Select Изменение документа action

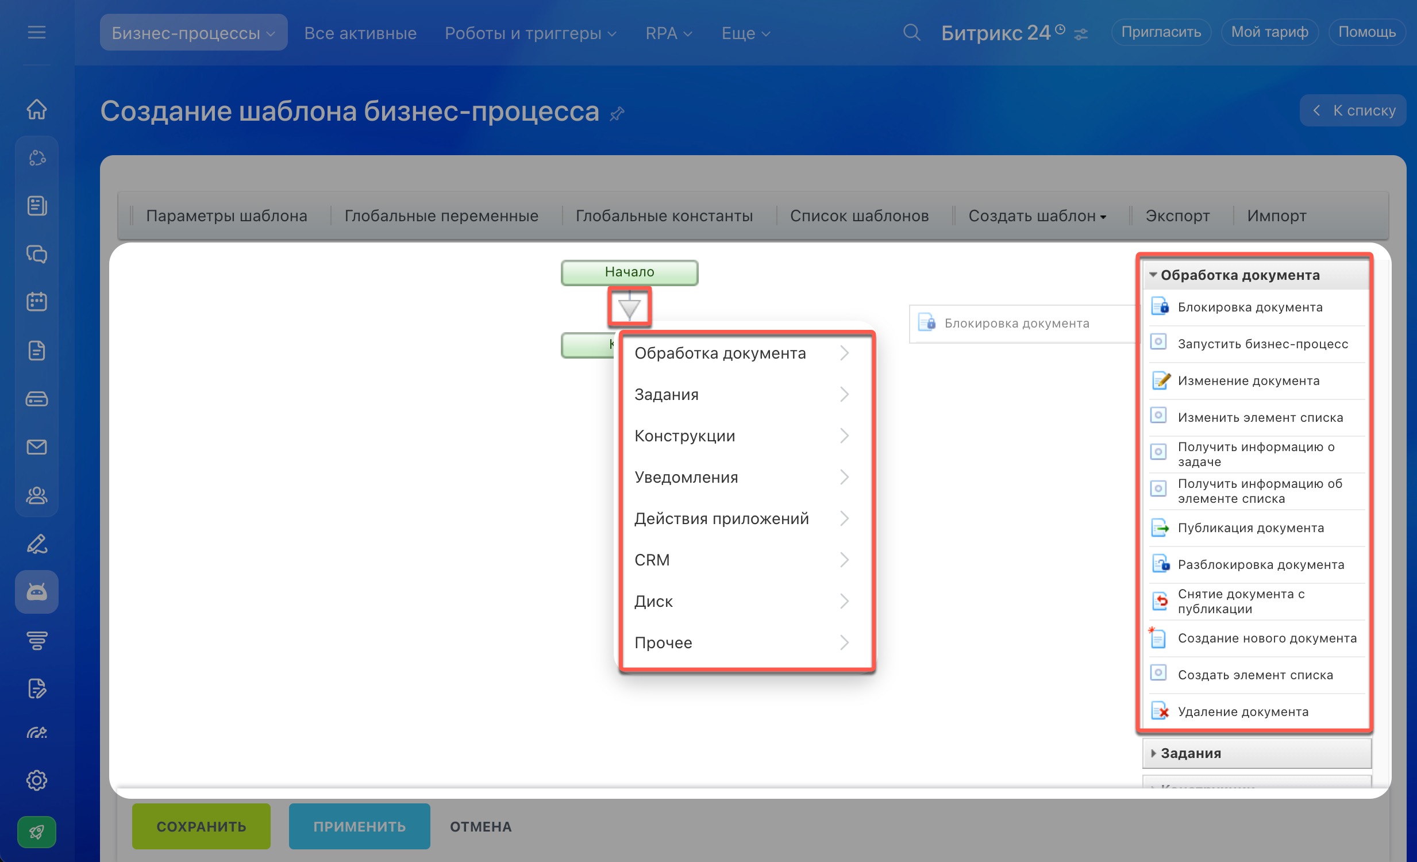[x=1257, y=380]
